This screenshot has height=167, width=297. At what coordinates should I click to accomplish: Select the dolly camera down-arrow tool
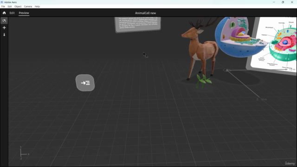click(x=4, y=35)
